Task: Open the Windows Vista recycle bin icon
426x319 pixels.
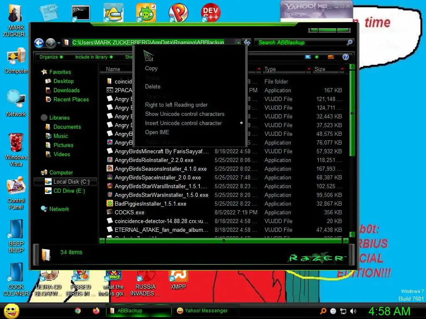Action: [16, 150]
